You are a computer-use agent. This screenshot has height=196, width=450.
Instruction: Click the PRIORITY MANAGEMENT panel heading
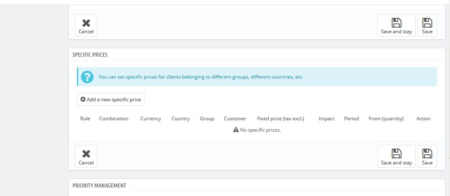(x=99, y=185)
